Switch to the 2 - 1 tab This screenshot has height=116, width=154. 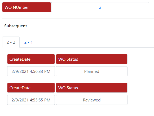click(x=28, y=42)
